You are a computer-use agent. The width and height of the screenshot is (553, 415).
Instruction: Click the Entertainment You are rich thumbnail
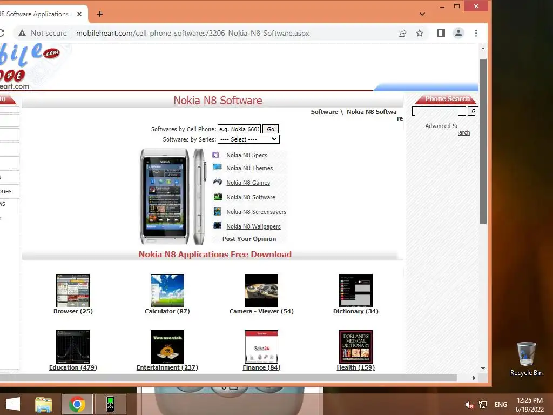click(167, 347)
